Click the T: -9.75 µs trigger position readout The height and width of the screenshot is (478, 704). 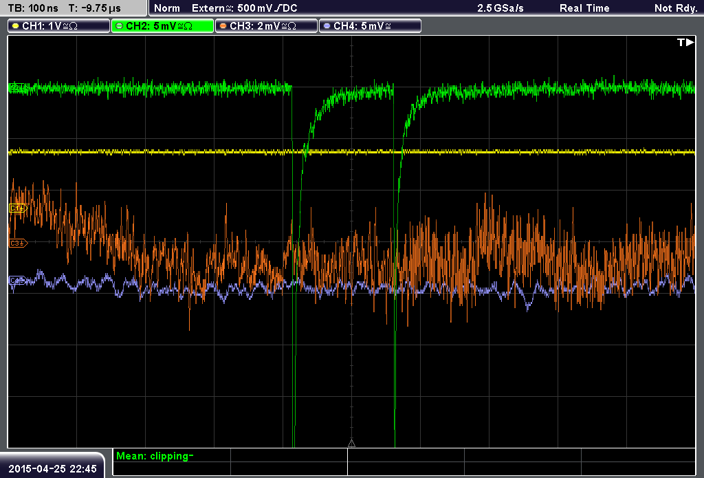[x=95, y=8]
